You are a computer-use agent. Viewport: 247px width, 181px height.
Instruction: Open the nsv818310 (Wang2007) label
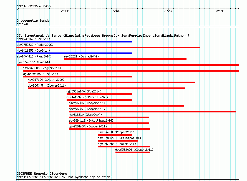[85, 115]
